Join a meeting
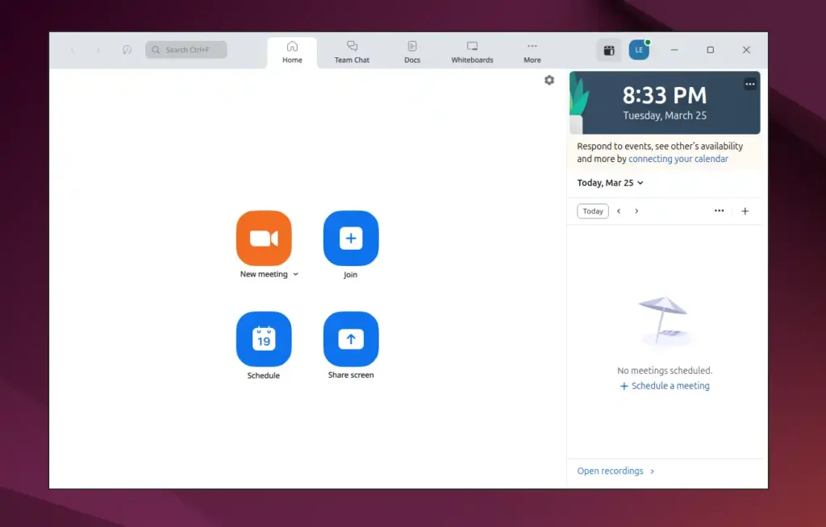Image resolution: width=826 pixels, height=527 pixels. [x=350, y=238]
